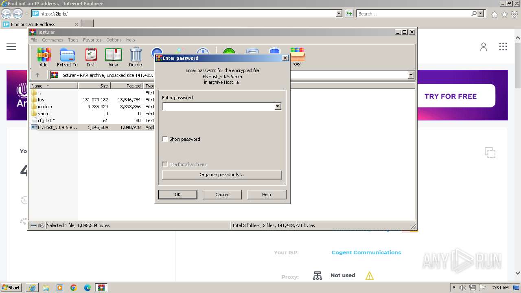Click the Help button in password dialog

pyautogui.click(x=267, y=195)
